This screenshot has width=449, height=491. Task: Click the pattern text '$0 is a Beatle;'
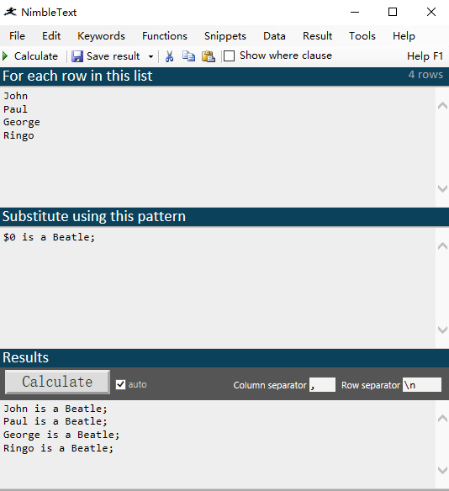pyautogui.click(x=49, y=237)
